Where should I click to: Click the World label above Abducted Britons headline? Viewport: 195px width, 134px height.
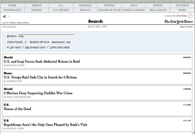[8, 57]
